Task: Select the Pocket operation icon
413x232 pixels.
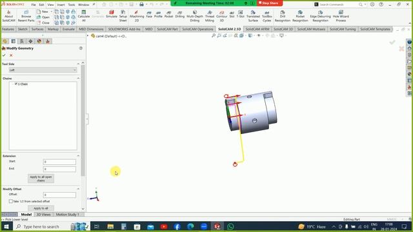Action: [x=168, y=14]
